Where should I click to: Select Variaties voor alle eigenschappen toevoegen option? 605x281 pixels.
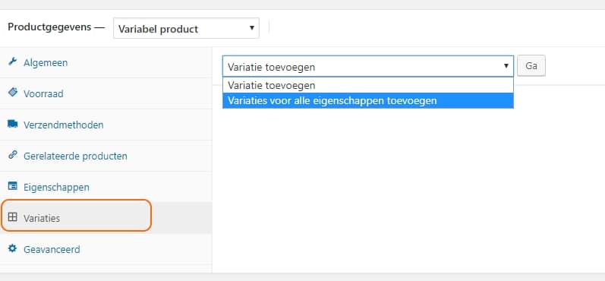(368, 101)
